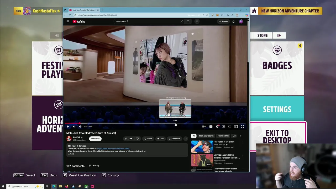Subscribe to the BMFVR channel
The height and width of the screenshot is (189, 336).
pos(95,139)
